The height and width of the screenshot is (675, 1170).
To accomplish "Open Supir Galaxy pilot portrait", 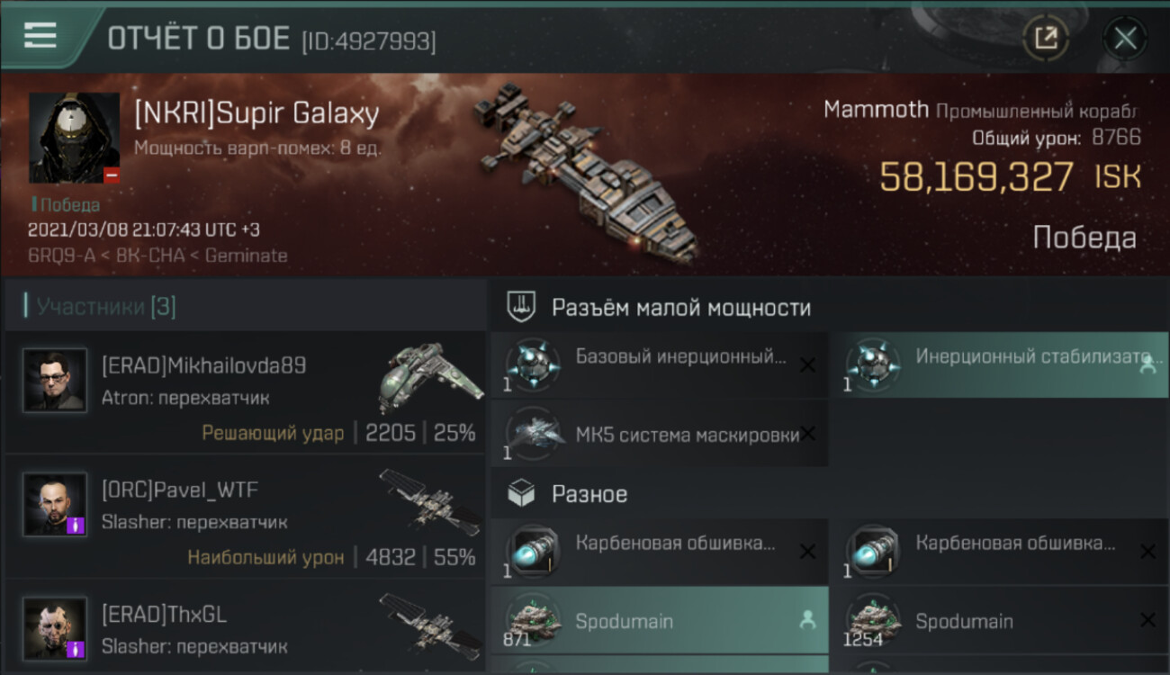I will point(74,138).
